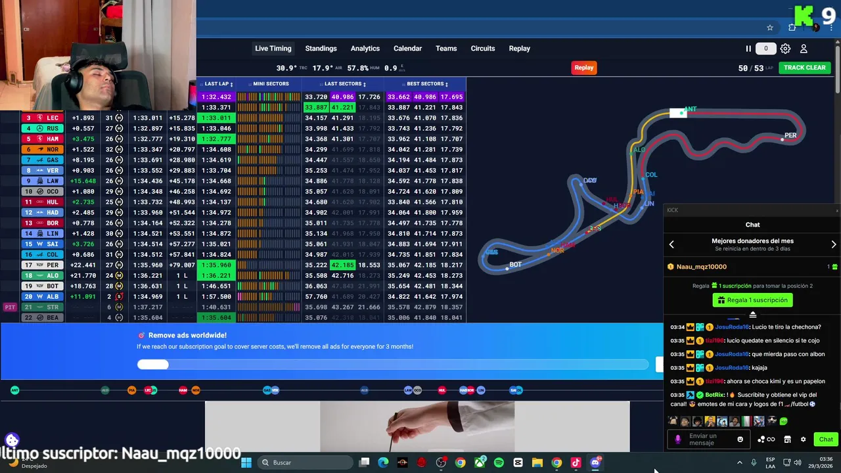Click the ANT dot on gap timeline
This screenshot has width=841, height=473.
15,390
